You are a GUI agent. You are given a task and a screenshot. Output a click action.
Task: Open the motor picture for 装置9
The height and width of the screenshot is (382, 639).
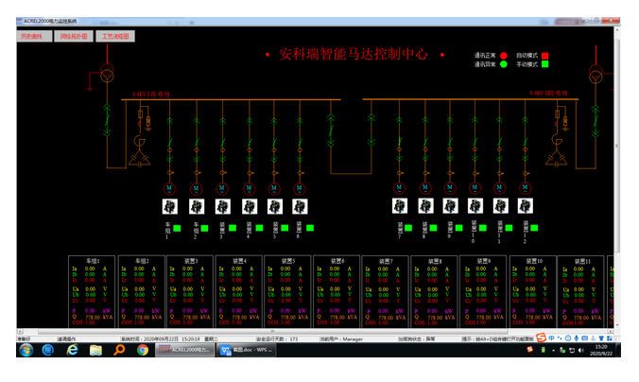pos(450,206)
